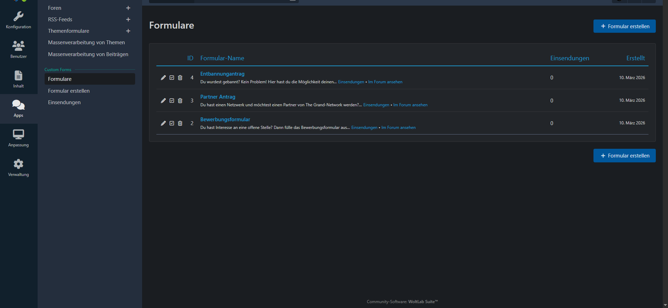Open Massenverarbeitung von Themen menu item

pos(86,43)
